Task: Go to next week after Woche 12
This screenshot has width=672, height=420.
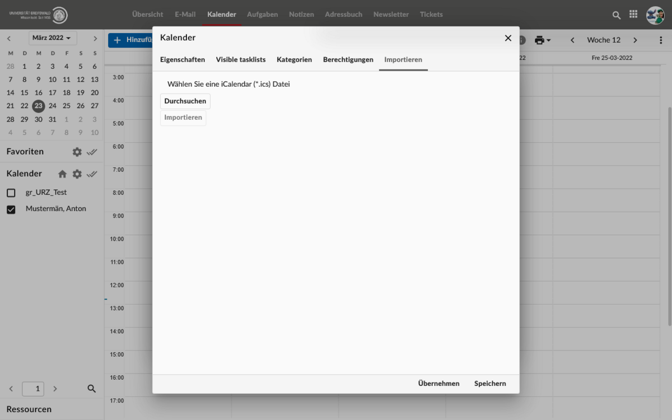Action: [635, 40]
